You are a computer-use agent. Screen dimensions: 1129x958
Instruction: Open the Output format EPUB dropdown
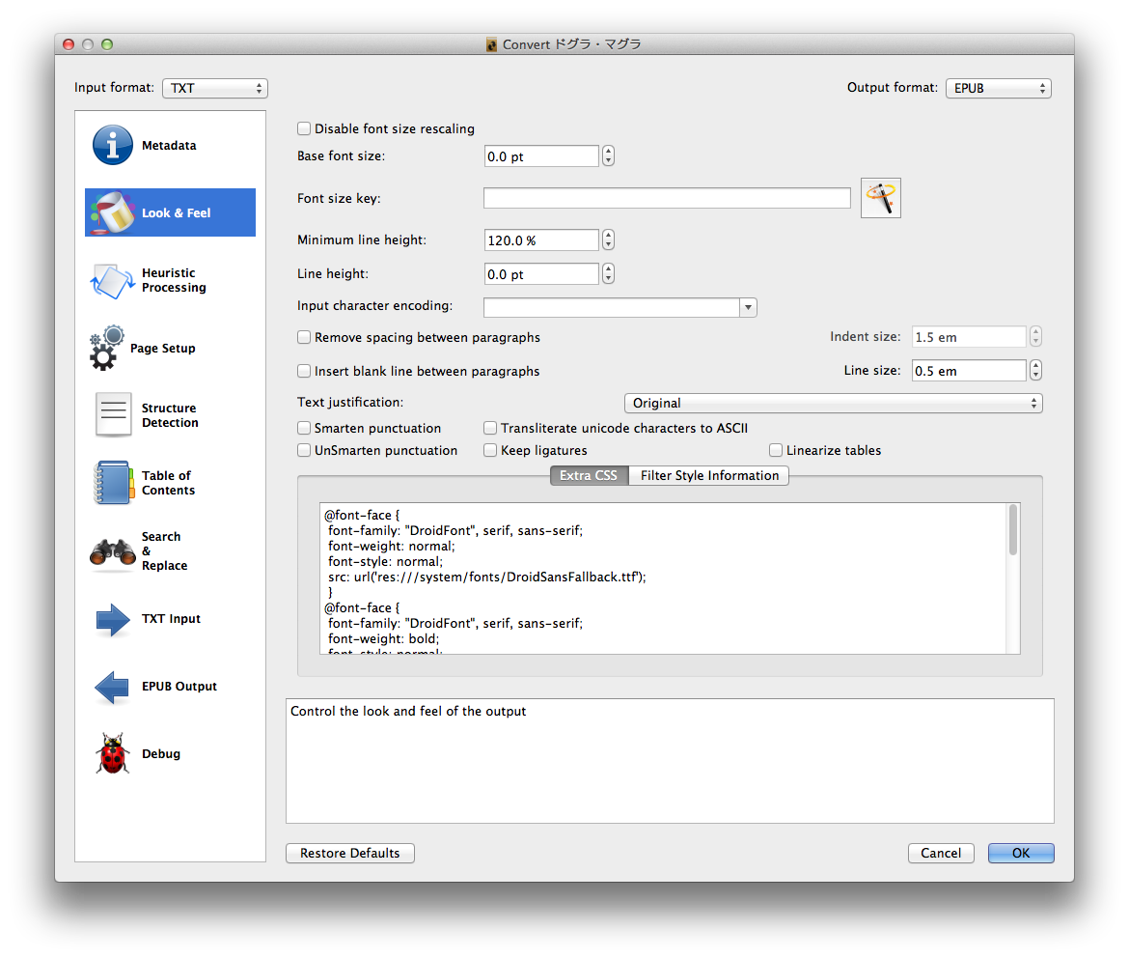pyautogui.click(x=999, y=88)
